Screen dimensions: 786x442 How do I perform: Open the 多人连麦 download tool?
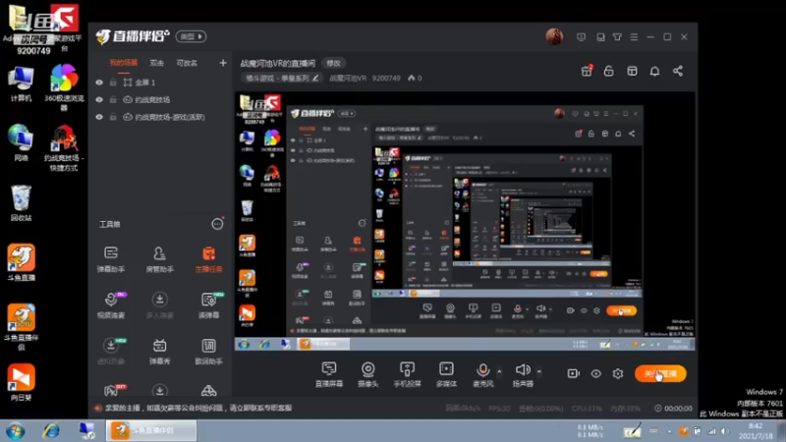click(x=159, y=304)
